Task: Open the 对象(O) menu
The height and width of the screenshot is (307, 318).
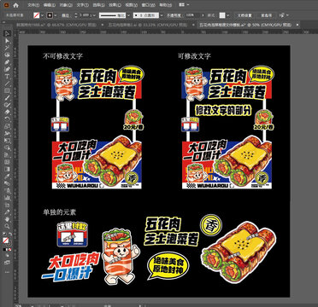Action: [66, 5]
